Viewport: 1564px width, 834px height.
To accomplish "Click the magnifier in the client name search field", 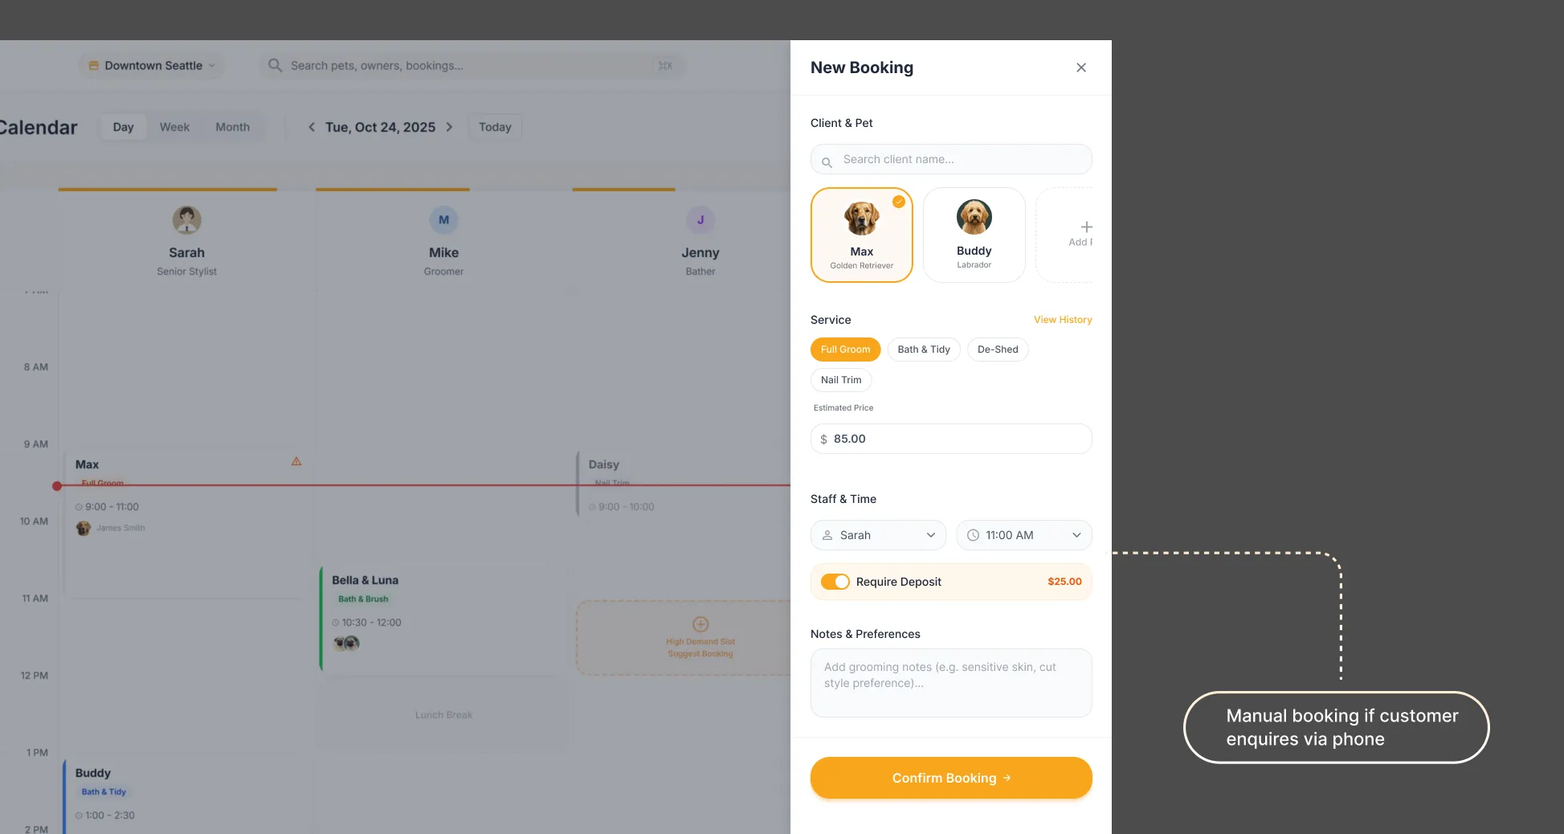I will point(827,161).
